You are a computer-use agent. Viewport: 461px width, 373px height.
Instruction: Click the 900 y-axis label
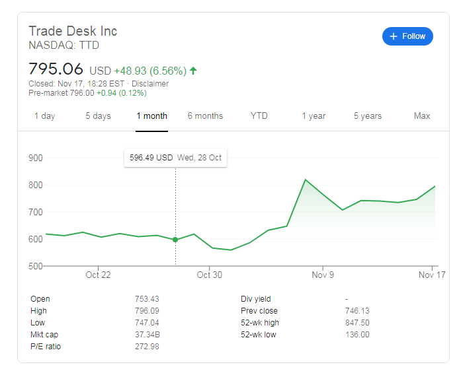coord(36,158)
